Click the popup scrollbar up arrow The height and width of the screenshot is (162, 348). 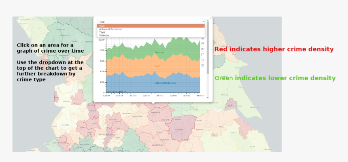click(x=208, y=20)
